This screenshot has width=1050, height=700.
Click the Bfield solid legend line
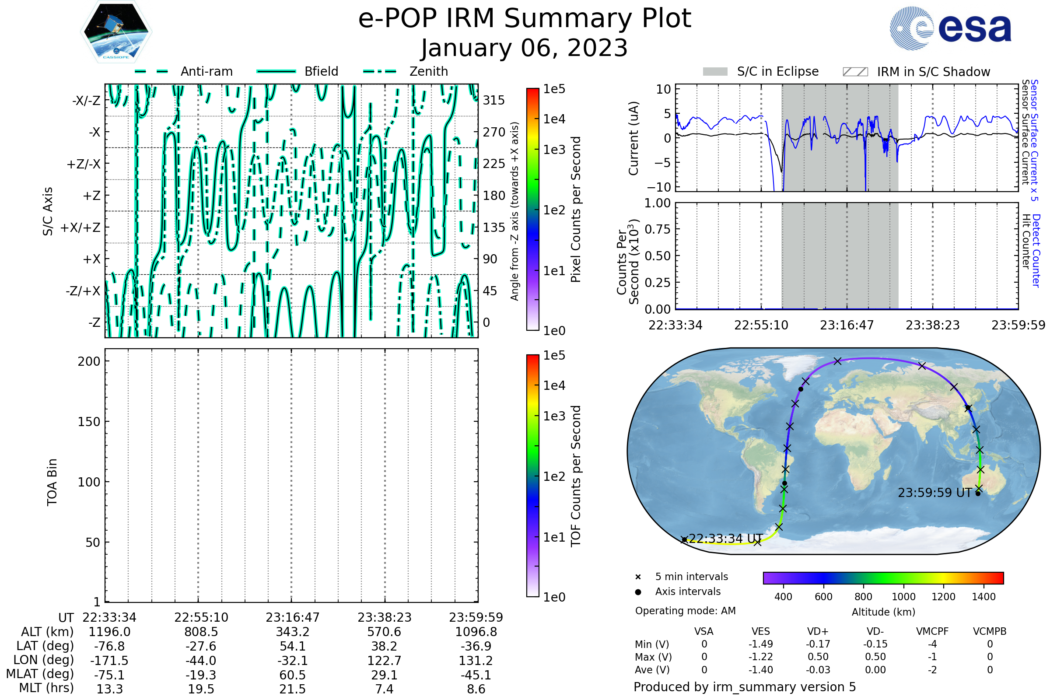(x=276, y=71)
